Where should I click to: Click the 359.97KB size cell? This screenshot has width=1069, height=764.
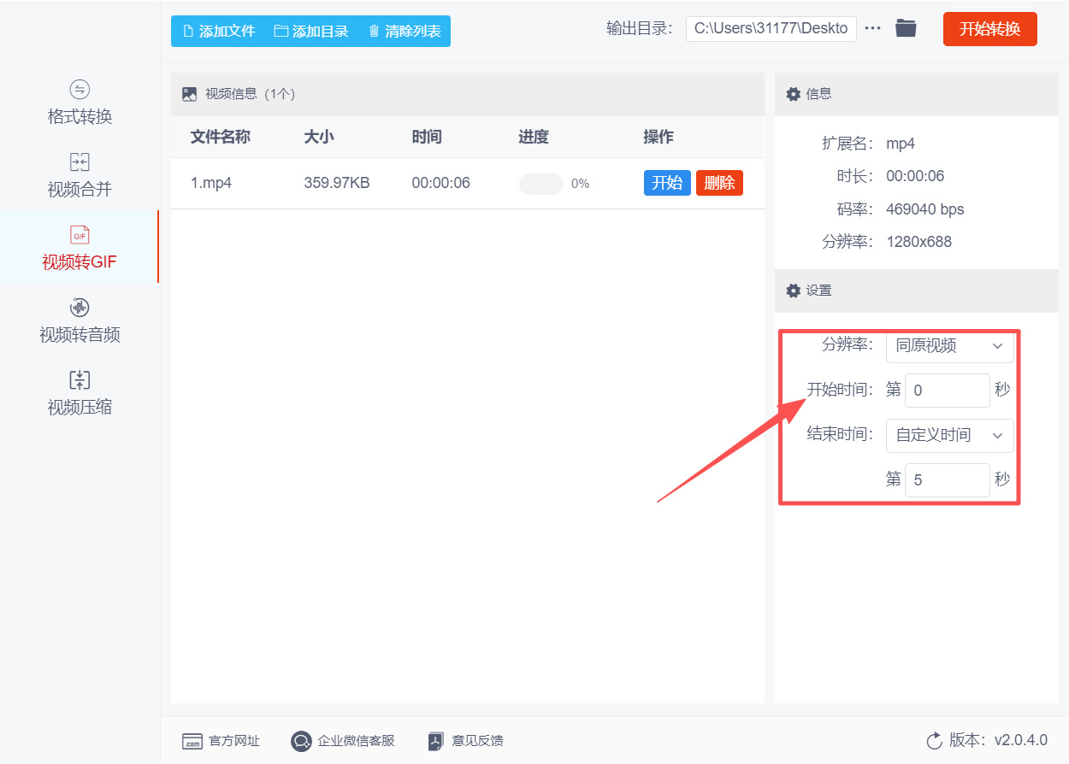337,183
